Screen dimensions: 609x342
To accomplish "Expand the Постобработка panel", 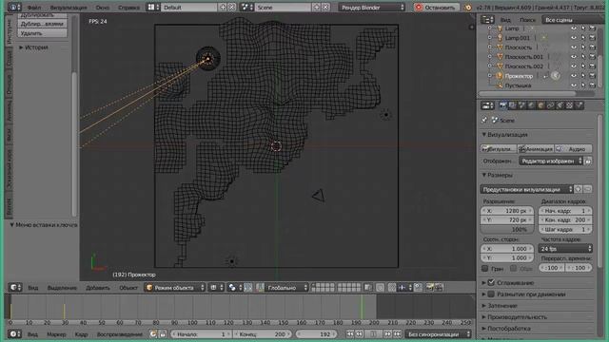I will pos(505,329).
